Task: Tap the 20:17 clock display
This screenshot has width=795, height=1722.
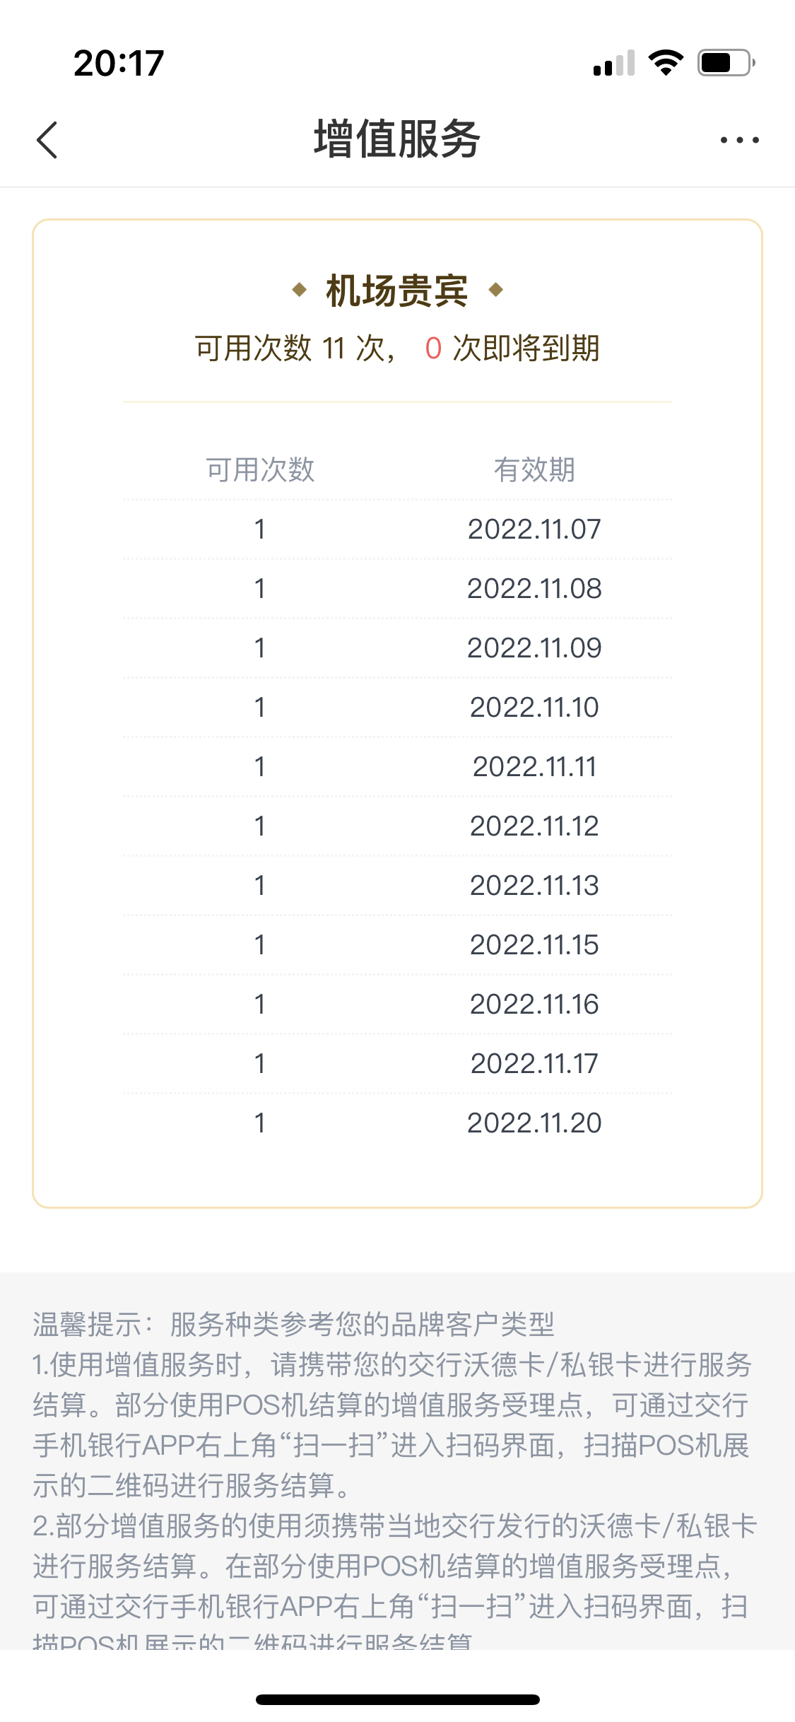Action: pos(119,63)
